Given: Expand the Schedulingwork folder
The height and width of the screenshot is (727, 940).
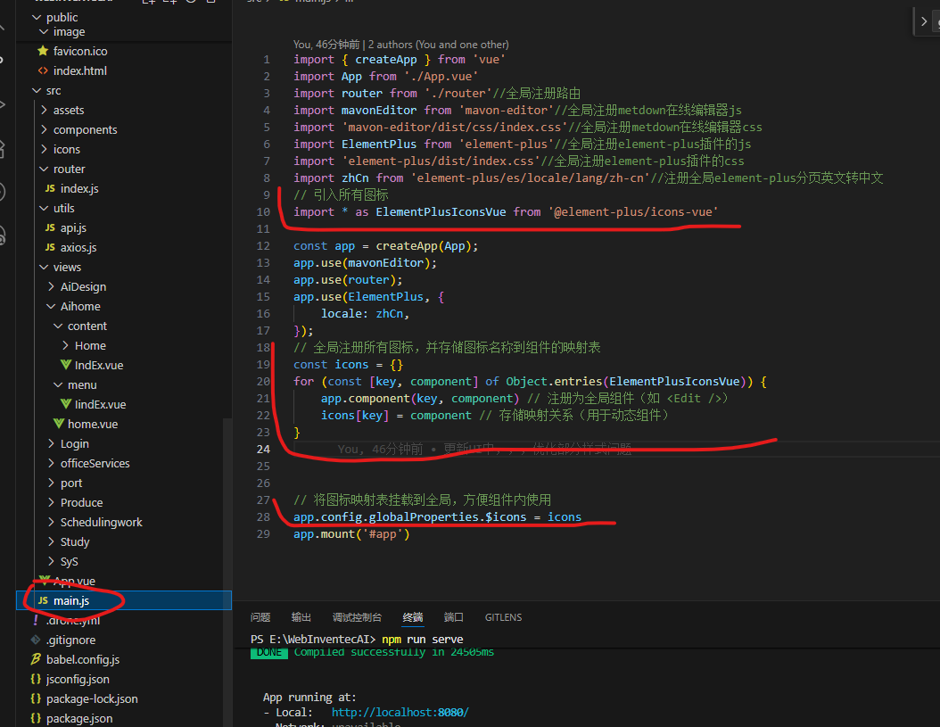Looking at the screenshot, I should pyautogui.click(x=51, y=522).
